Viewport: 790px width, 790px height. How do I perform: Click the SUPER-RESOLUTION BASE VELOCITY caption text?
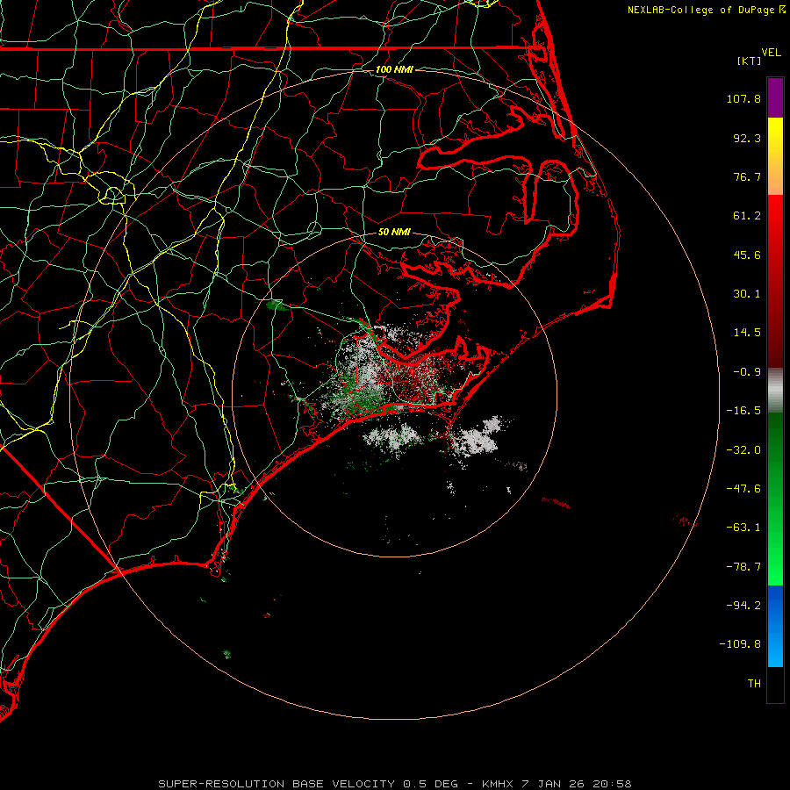coord(276,784)
